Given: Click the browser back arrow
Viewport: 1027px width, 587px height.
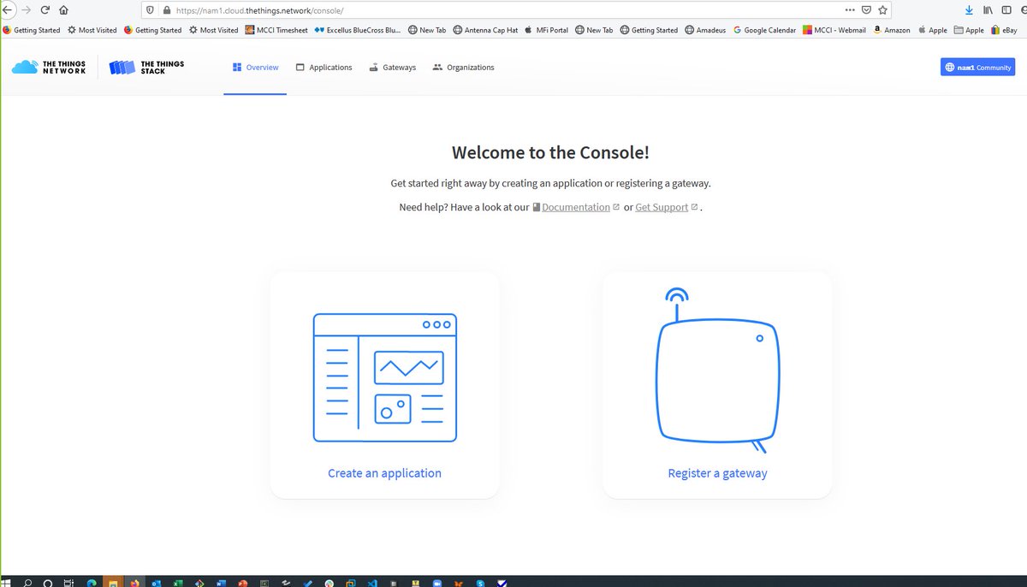Looking at the screenshot, I should (x=7, y=9).
